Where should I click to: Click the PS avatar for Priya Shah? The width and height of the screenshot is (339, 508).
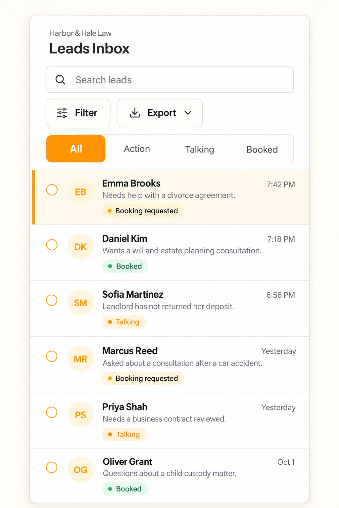[x=80, y=415]
